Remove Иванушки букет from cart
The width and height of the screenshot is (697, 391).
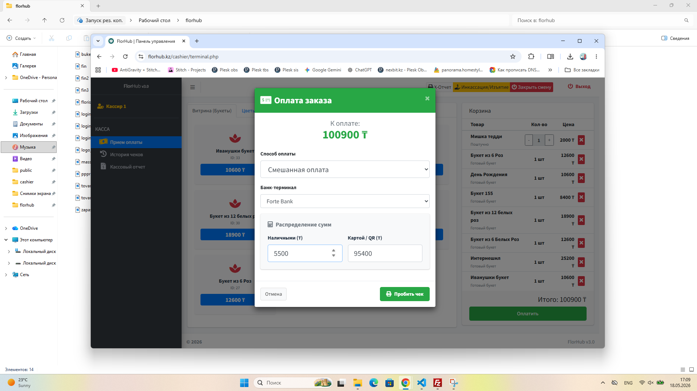(x=581, y=281)
